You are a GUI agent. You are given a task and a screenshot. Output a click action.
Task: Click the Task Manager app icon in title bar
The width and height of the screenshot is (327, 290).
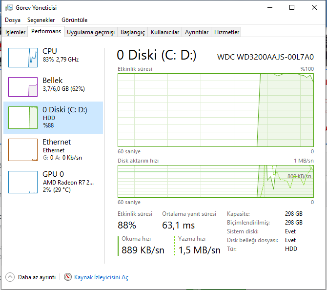(9, 8)
